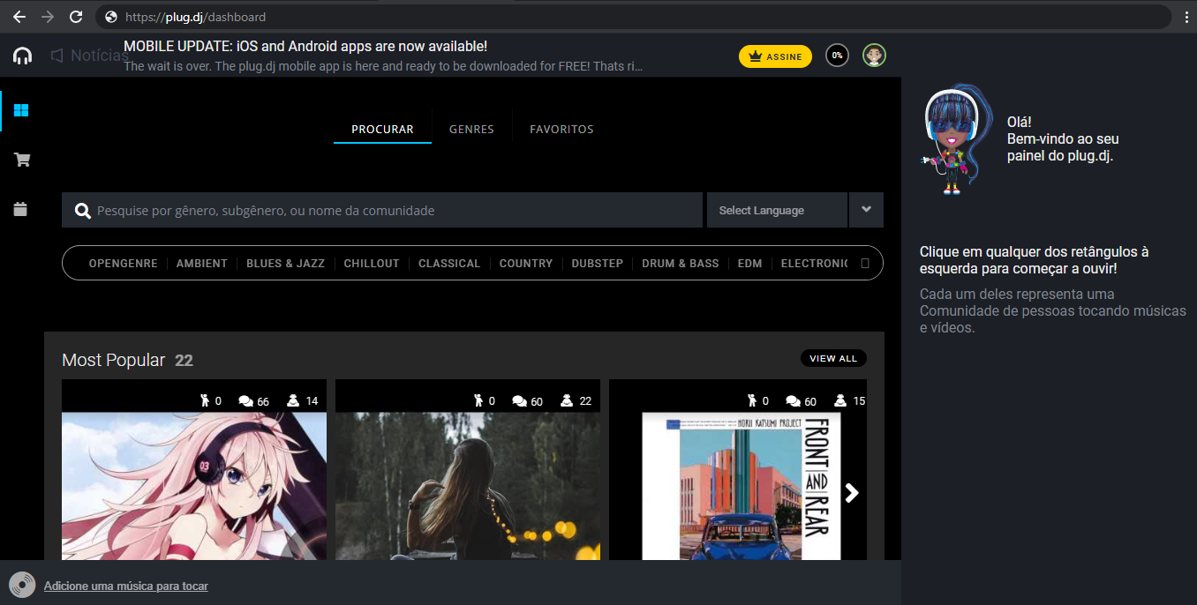The height and width of the screenshot is (605, 1197).
Task: Open the user avatar profile icon
Action: coord(874,56)
